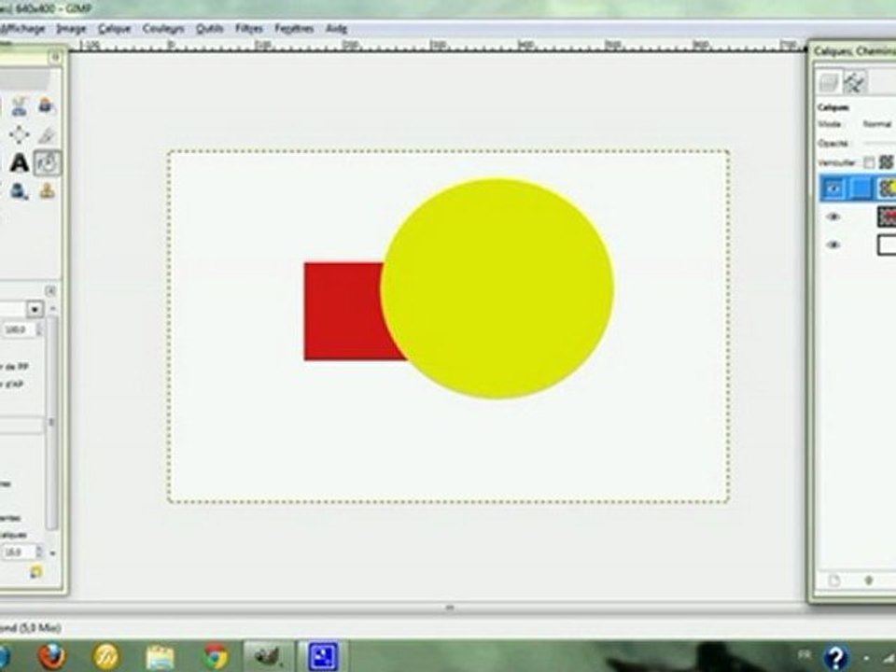Open the Couleurs menu
The height and width of the screenshot is (672, 896).
point(163,29)
